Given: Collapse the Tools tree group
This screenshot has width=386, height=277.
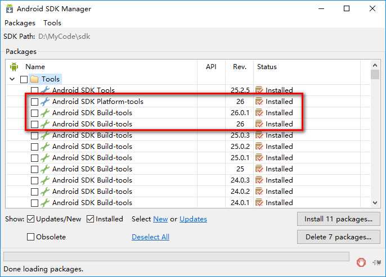Looking at the screenshot, I should pos(12,79).
